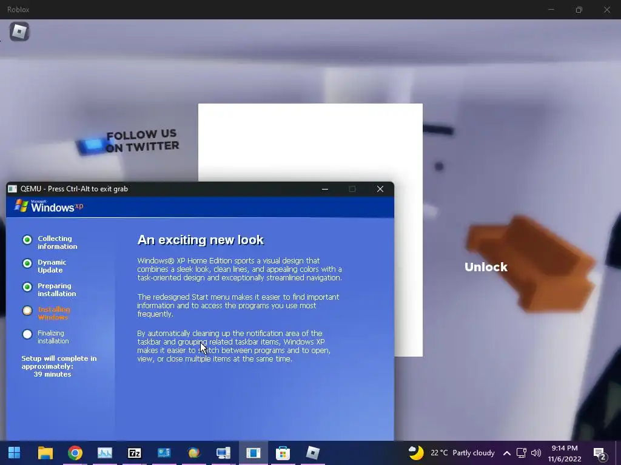Click the disabled QEMU maximize button
Image resolution: width=621 pixels, height=465 pixels.
352,189
